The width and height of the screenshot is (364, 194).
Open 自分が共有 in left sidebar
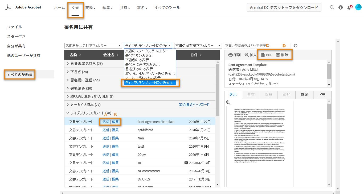16,46
